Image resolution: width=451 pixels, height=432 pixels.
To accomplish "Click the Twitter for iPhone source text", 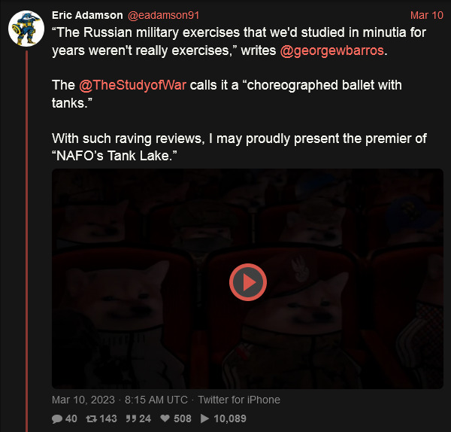I will coord(239,400).
